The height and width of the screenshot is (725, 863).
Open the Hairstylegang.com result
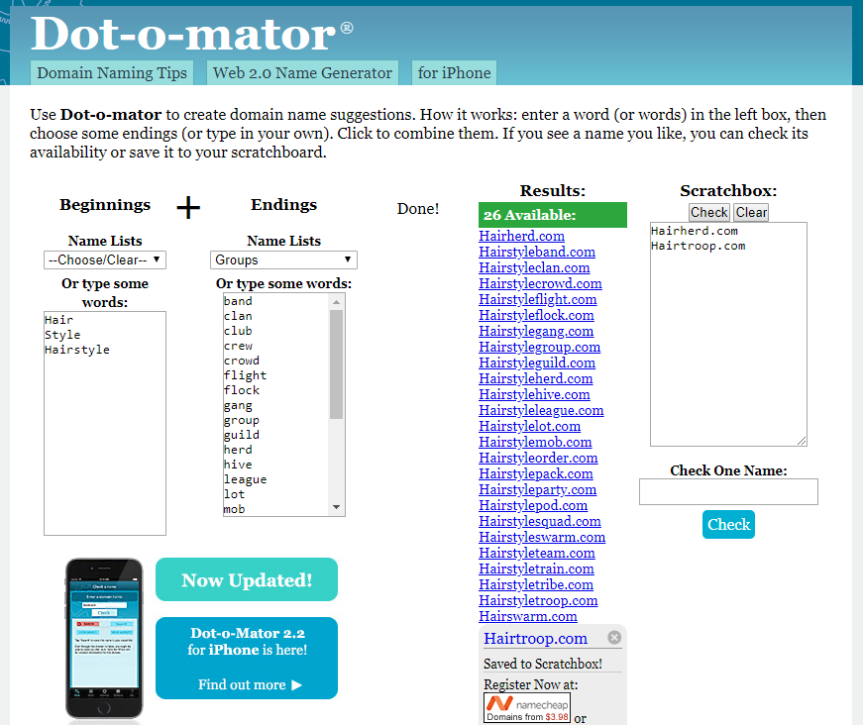click(536, 331)
